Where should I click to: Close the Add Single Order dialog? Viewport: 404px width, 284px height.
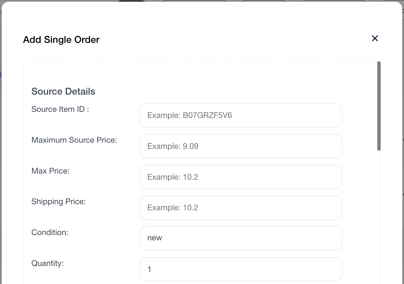375,38
